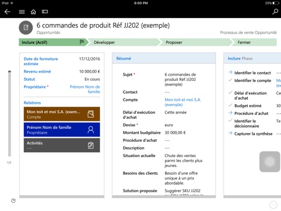Go to the home icon

33,12
